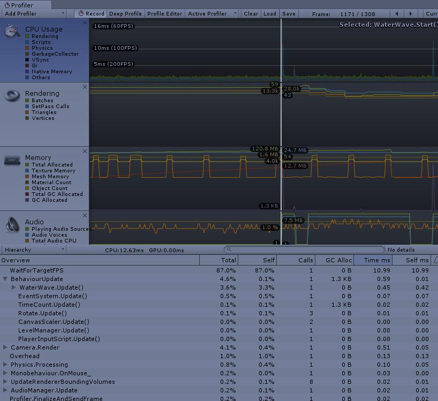The image size is (438, 401).
Task: Close the Audio profiler module
Action: pos(85,216)
